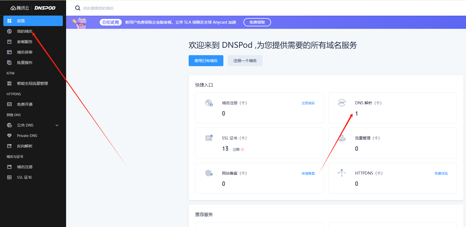Click the 我的域名 globe icon
The image size is (466, 227).
(x=9, y=31)
